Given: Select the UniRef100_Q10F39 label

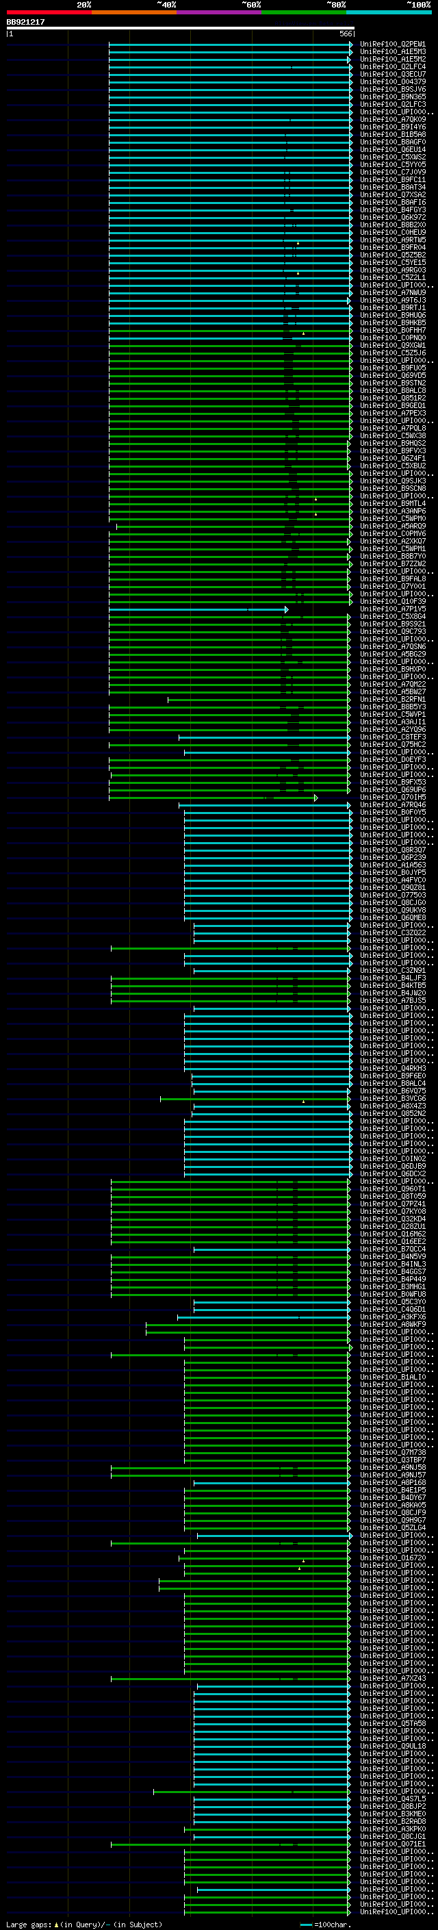Looking at the screenshot, I should [x=392, y=602].
